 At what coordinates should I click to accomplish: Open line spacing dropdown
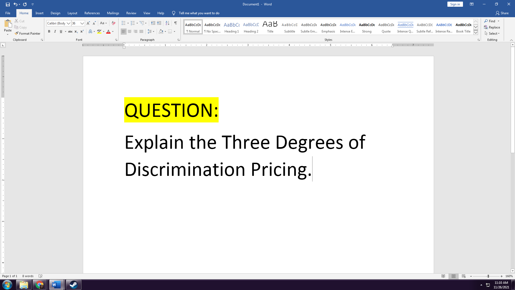151,32
